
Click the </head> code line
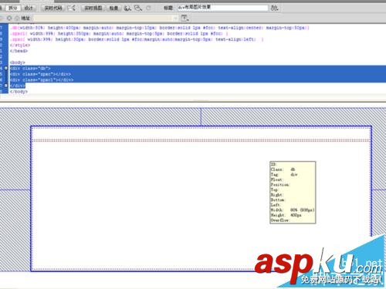[x=19, y=51]
